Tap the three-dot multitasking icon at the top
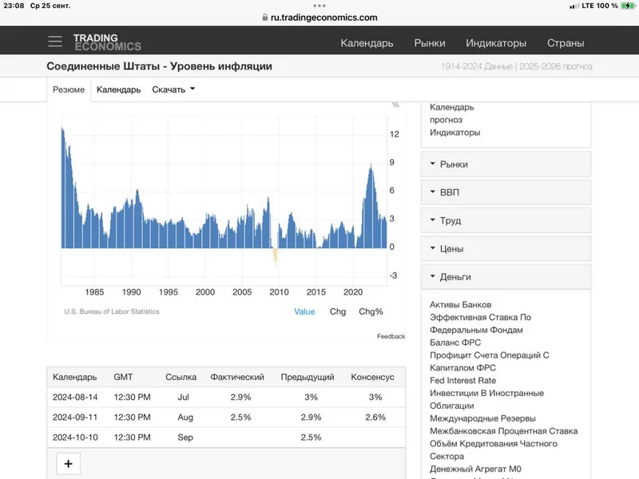Screen dimensions: 639x479 (x=319, y=6)
